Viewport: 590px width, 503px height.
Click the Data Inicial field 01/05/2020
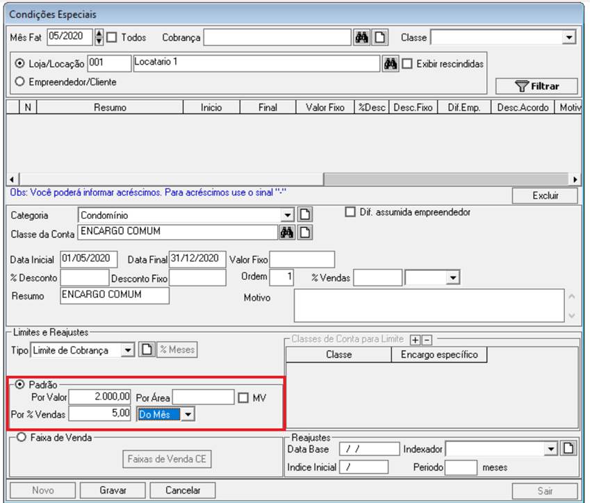pos(89,259)
